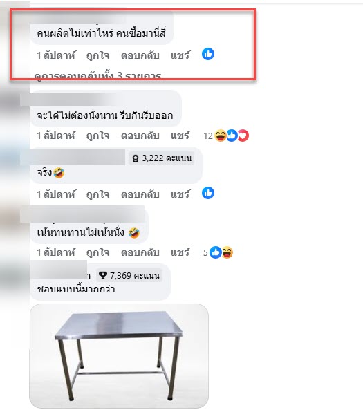Expand ดูการตอบกลับทั้ง 3 รายการ replies
Image resolution: width=363 pixels, height=410 pixels.
(97, 76)
